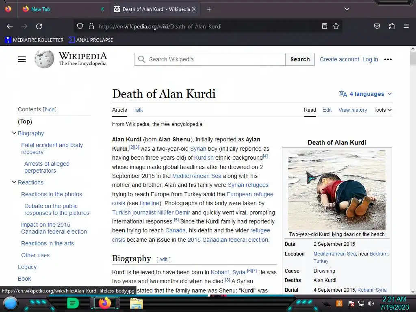Switch to the Talk tab
The height and width of the screenshot is (312, 416).
pyautogui.click(x=138, y=110)
